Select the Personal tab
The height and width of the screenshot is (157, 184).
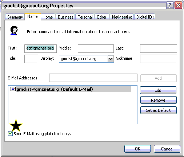click(x=85, y=17)
